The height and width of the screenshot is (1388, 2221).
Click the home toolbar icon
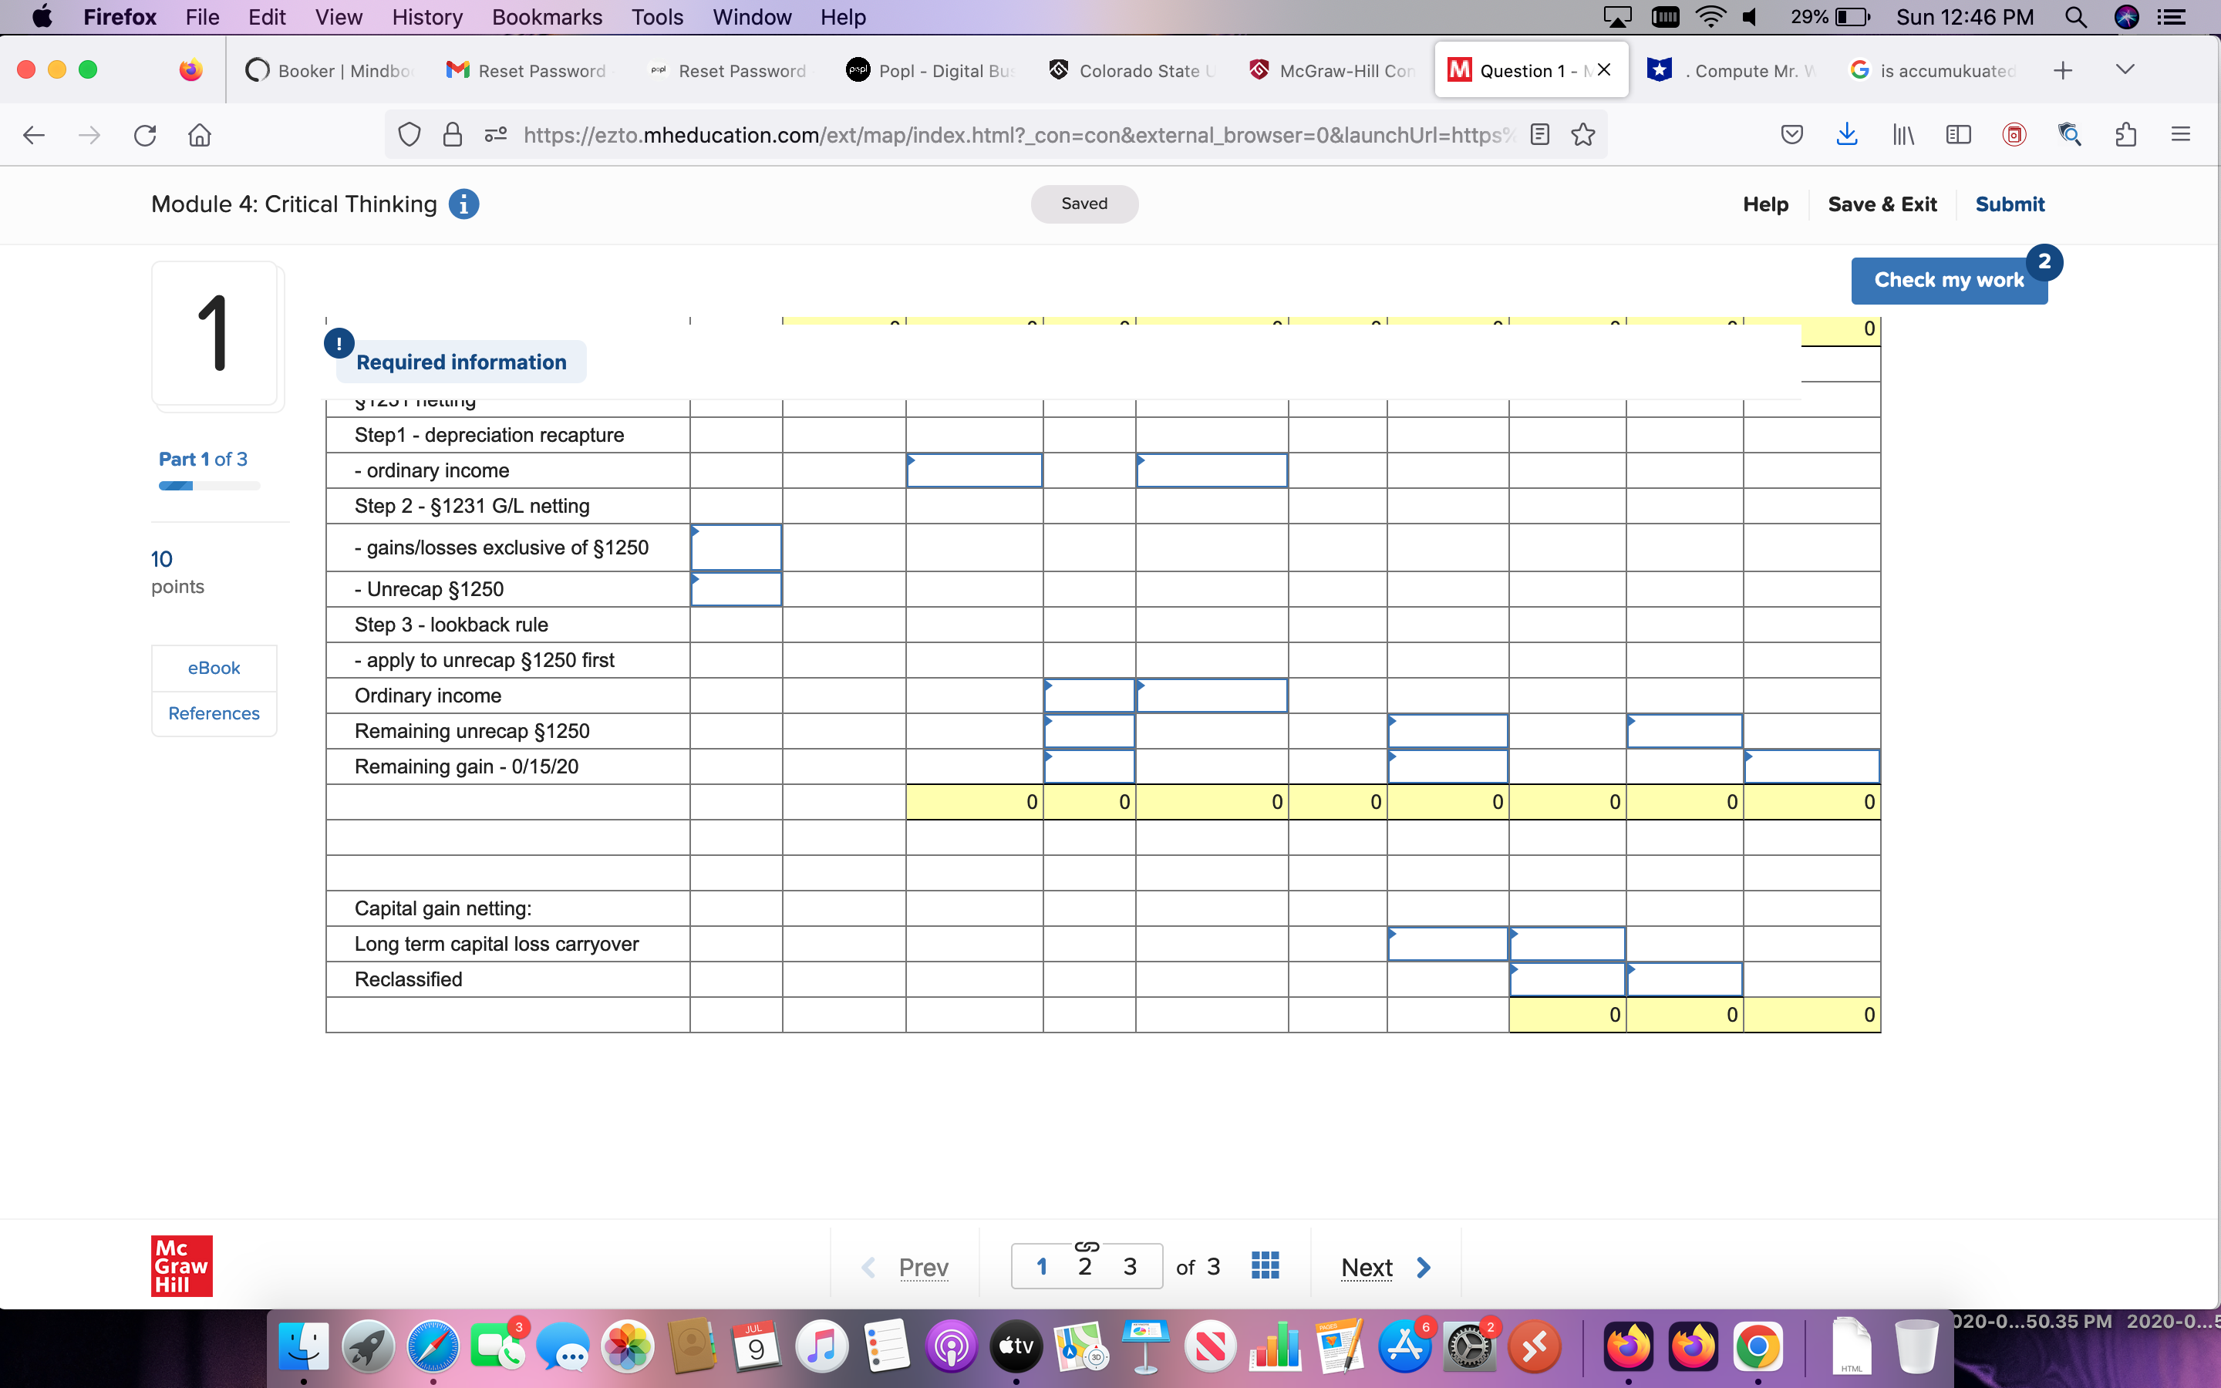199,135
